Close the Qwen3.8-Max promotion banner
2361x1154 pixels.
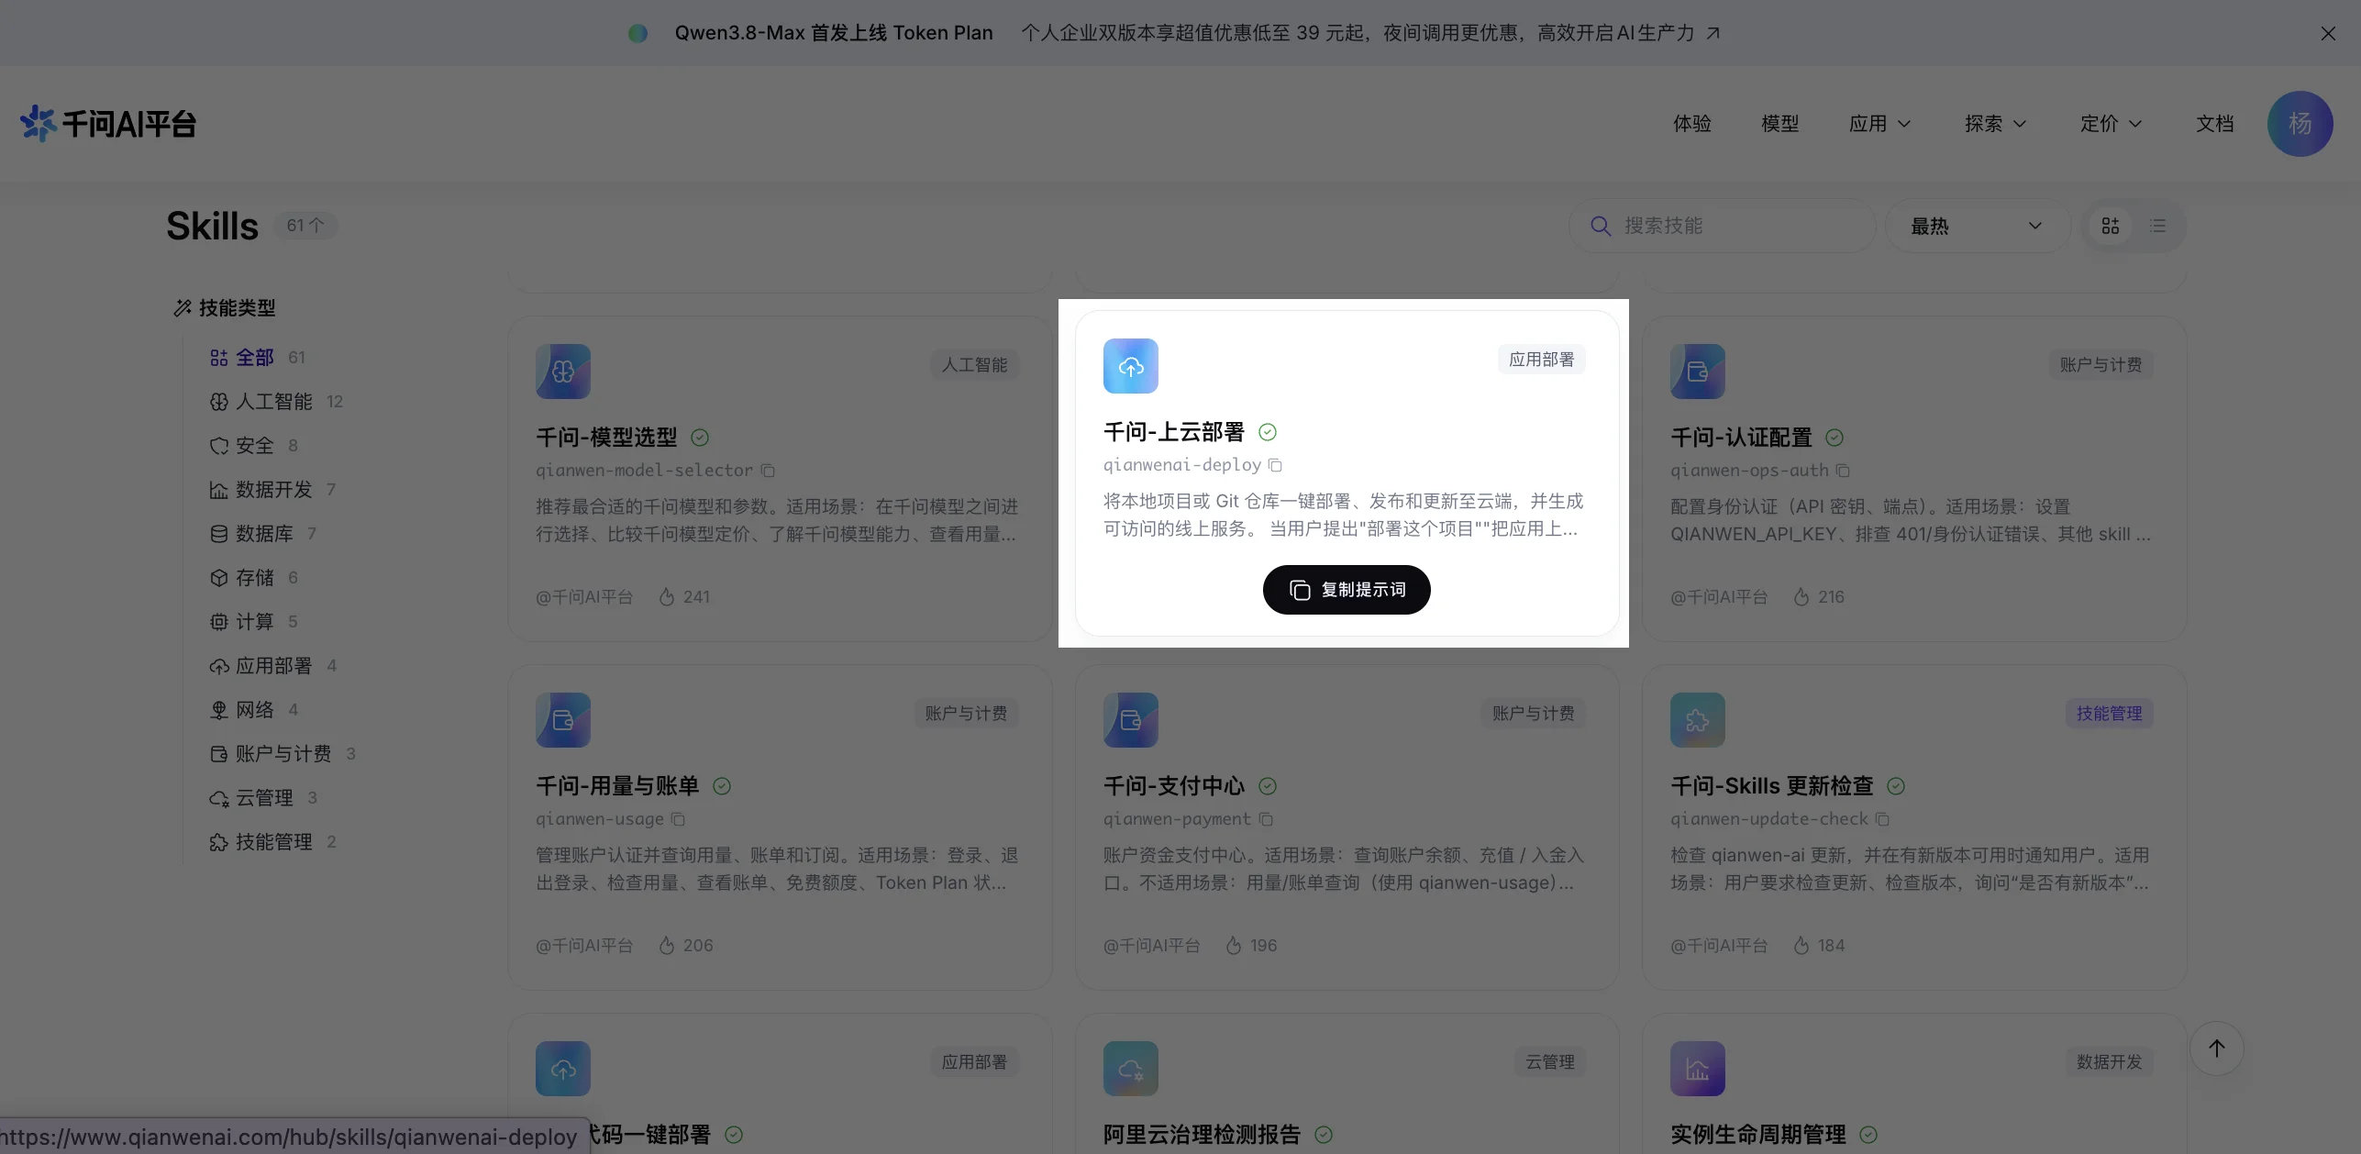[2328, 33]
